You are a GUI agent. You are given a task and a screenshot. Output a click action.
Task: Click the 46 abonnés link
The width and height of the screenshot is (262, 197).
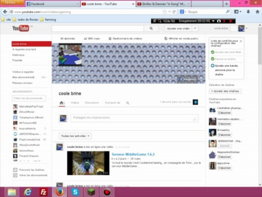coord(67,39)
